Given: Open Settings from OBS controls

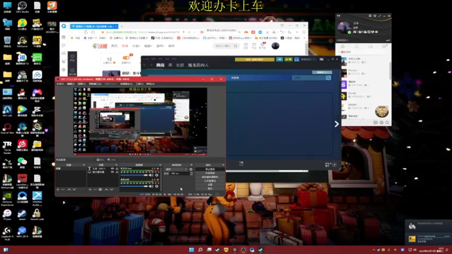Looking at the screenshot, I should (x=210, y=185).
